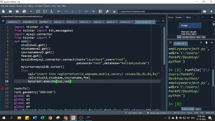Toggle breakpoint on line 18
The height and width of the screenshot is (121, 215).
pyautogui.click(x=3, y=88)
